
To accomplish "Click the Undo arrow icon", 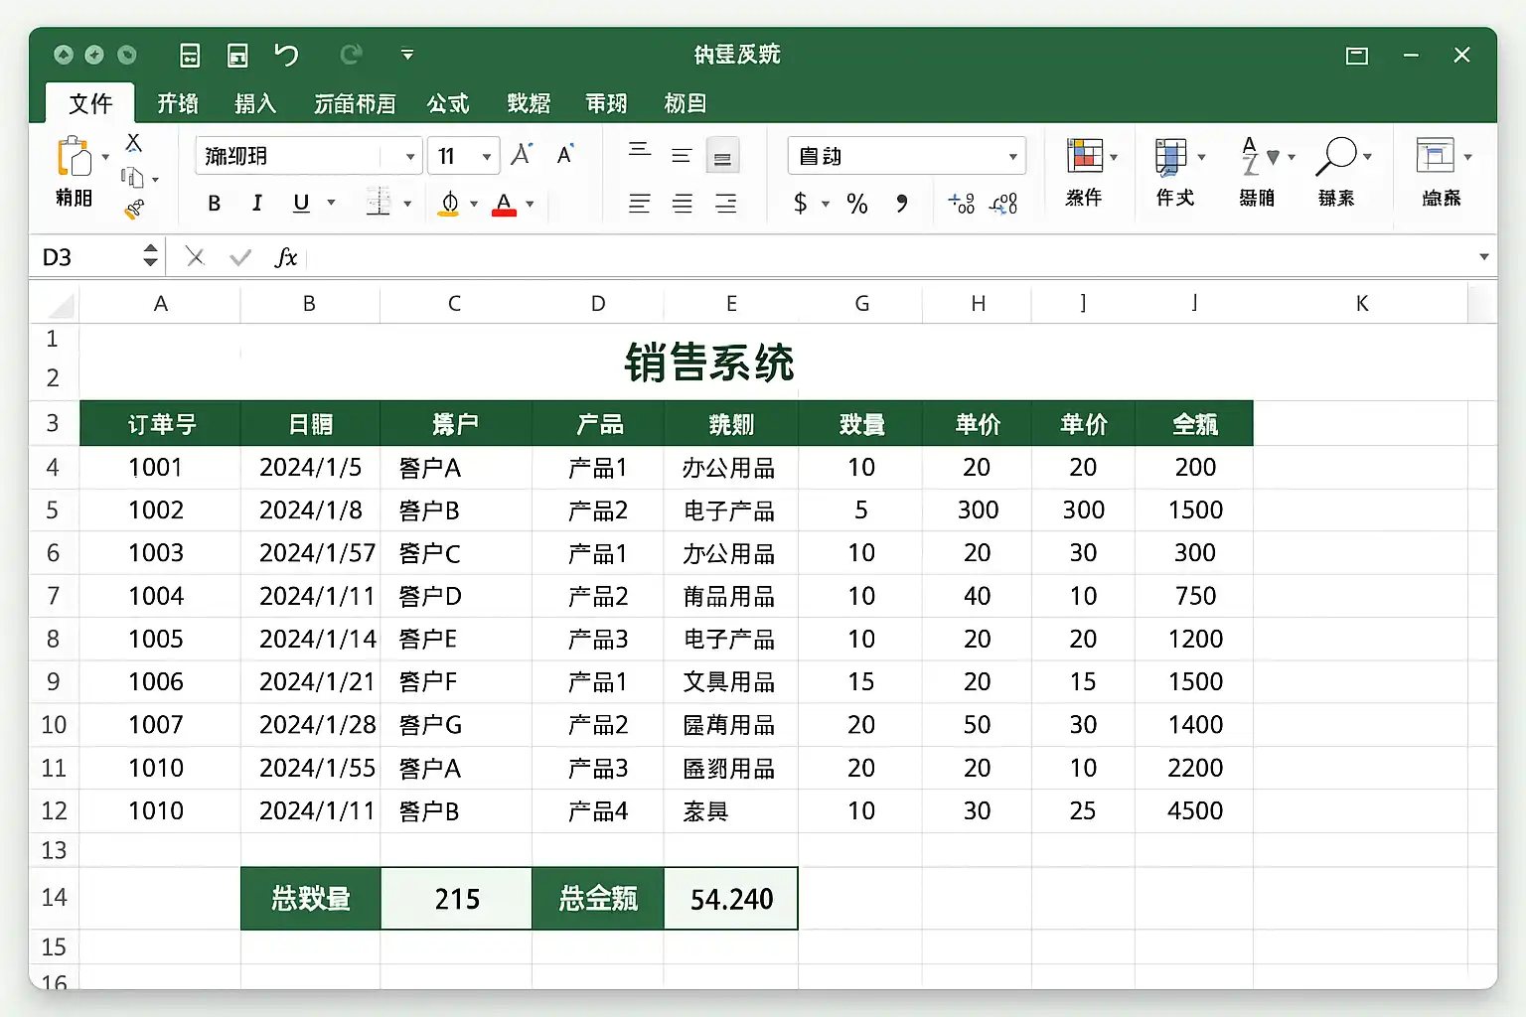I will (x=286, y=55).
